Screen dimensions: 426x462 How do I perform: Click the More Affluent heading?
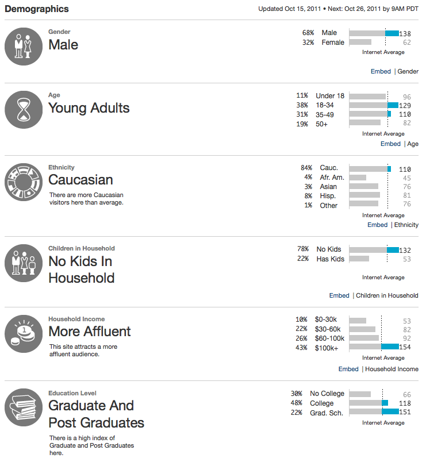90,332
